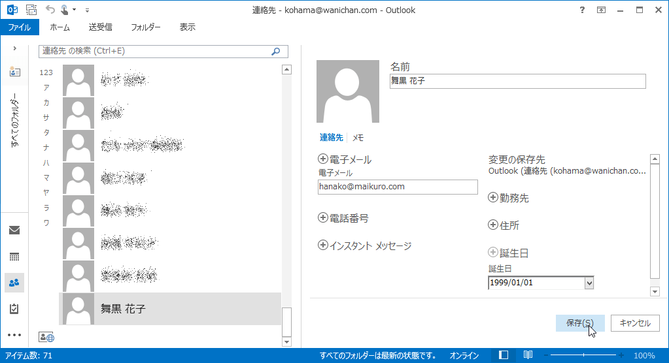
Task: Select People navigation icon
Action: (14, 283)
